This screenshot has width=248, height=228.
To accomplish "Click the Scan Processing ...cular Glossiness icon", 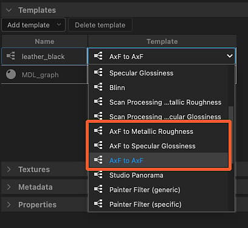I will (98, 116).
